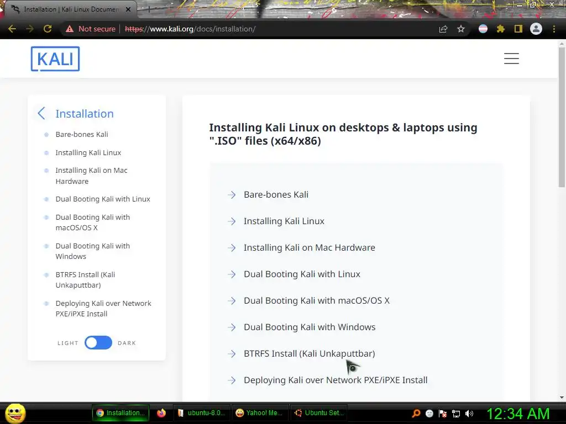Click Dual Booting Kali with Windows main link
Screen dimensions: 566x424
[310, 327]
